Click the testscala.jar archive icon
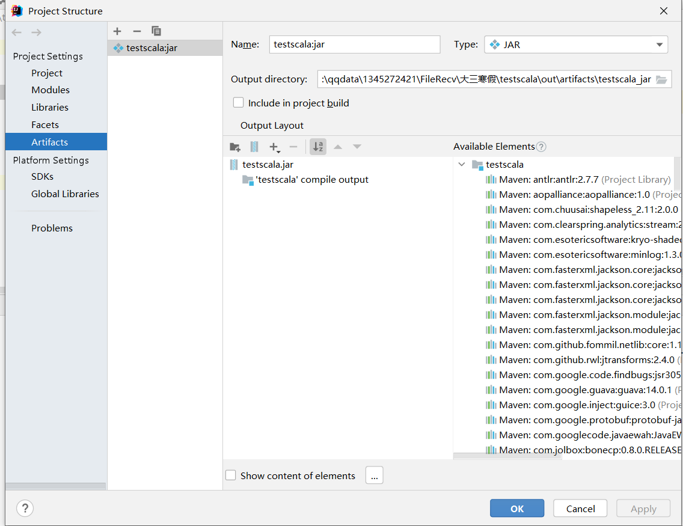Screen dimensions: 683x526 pos(234,165)
